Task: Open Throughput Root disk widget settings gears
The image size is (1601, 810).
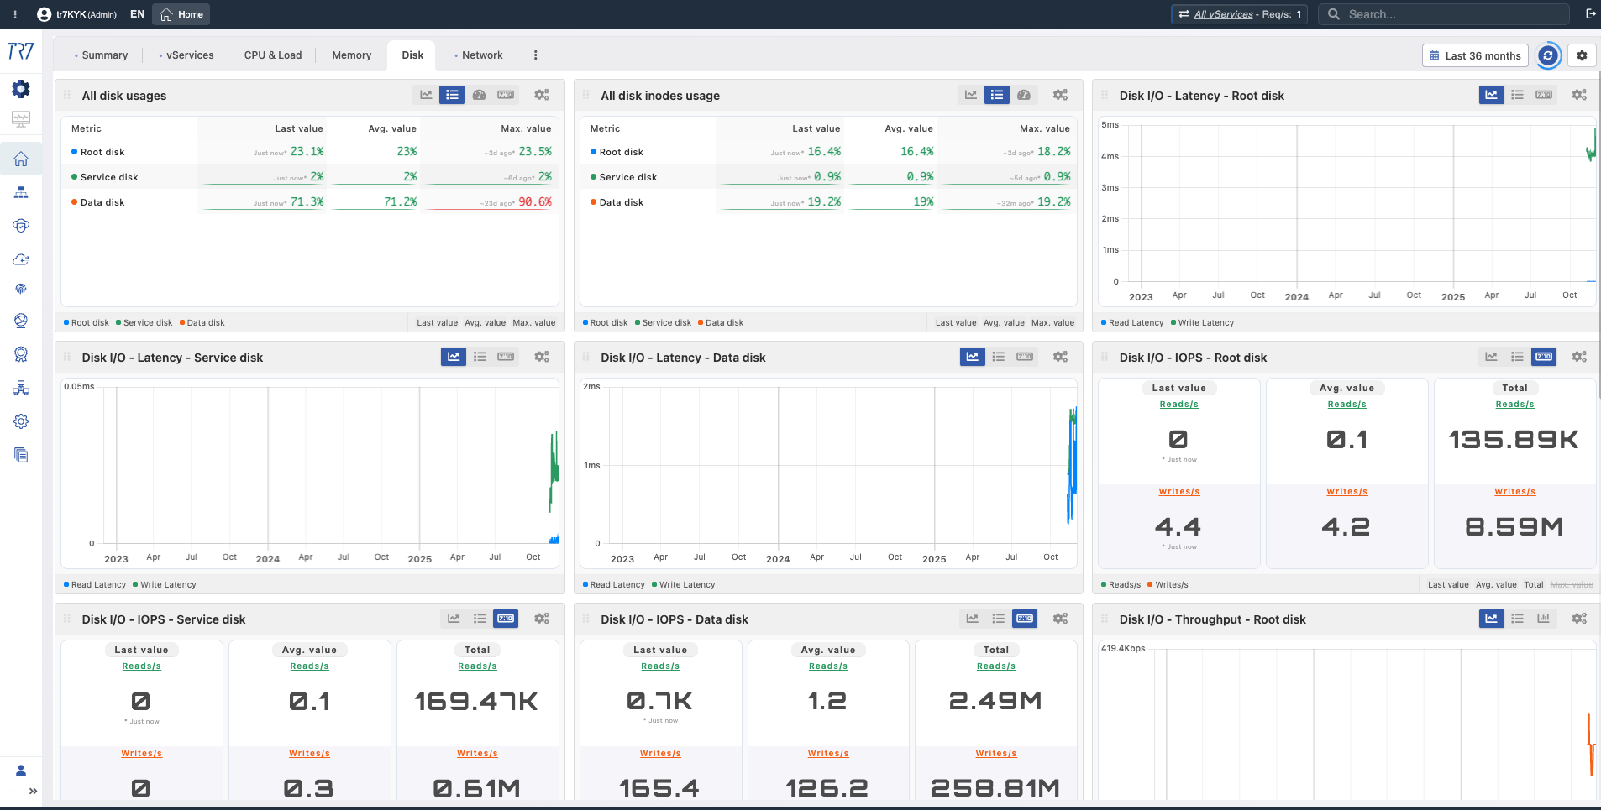Action: pos(1579,619)
